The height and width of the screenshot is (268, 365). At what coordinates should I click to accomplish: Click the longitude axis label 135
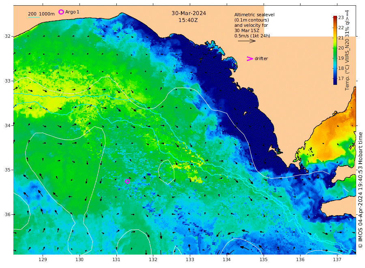264,259
